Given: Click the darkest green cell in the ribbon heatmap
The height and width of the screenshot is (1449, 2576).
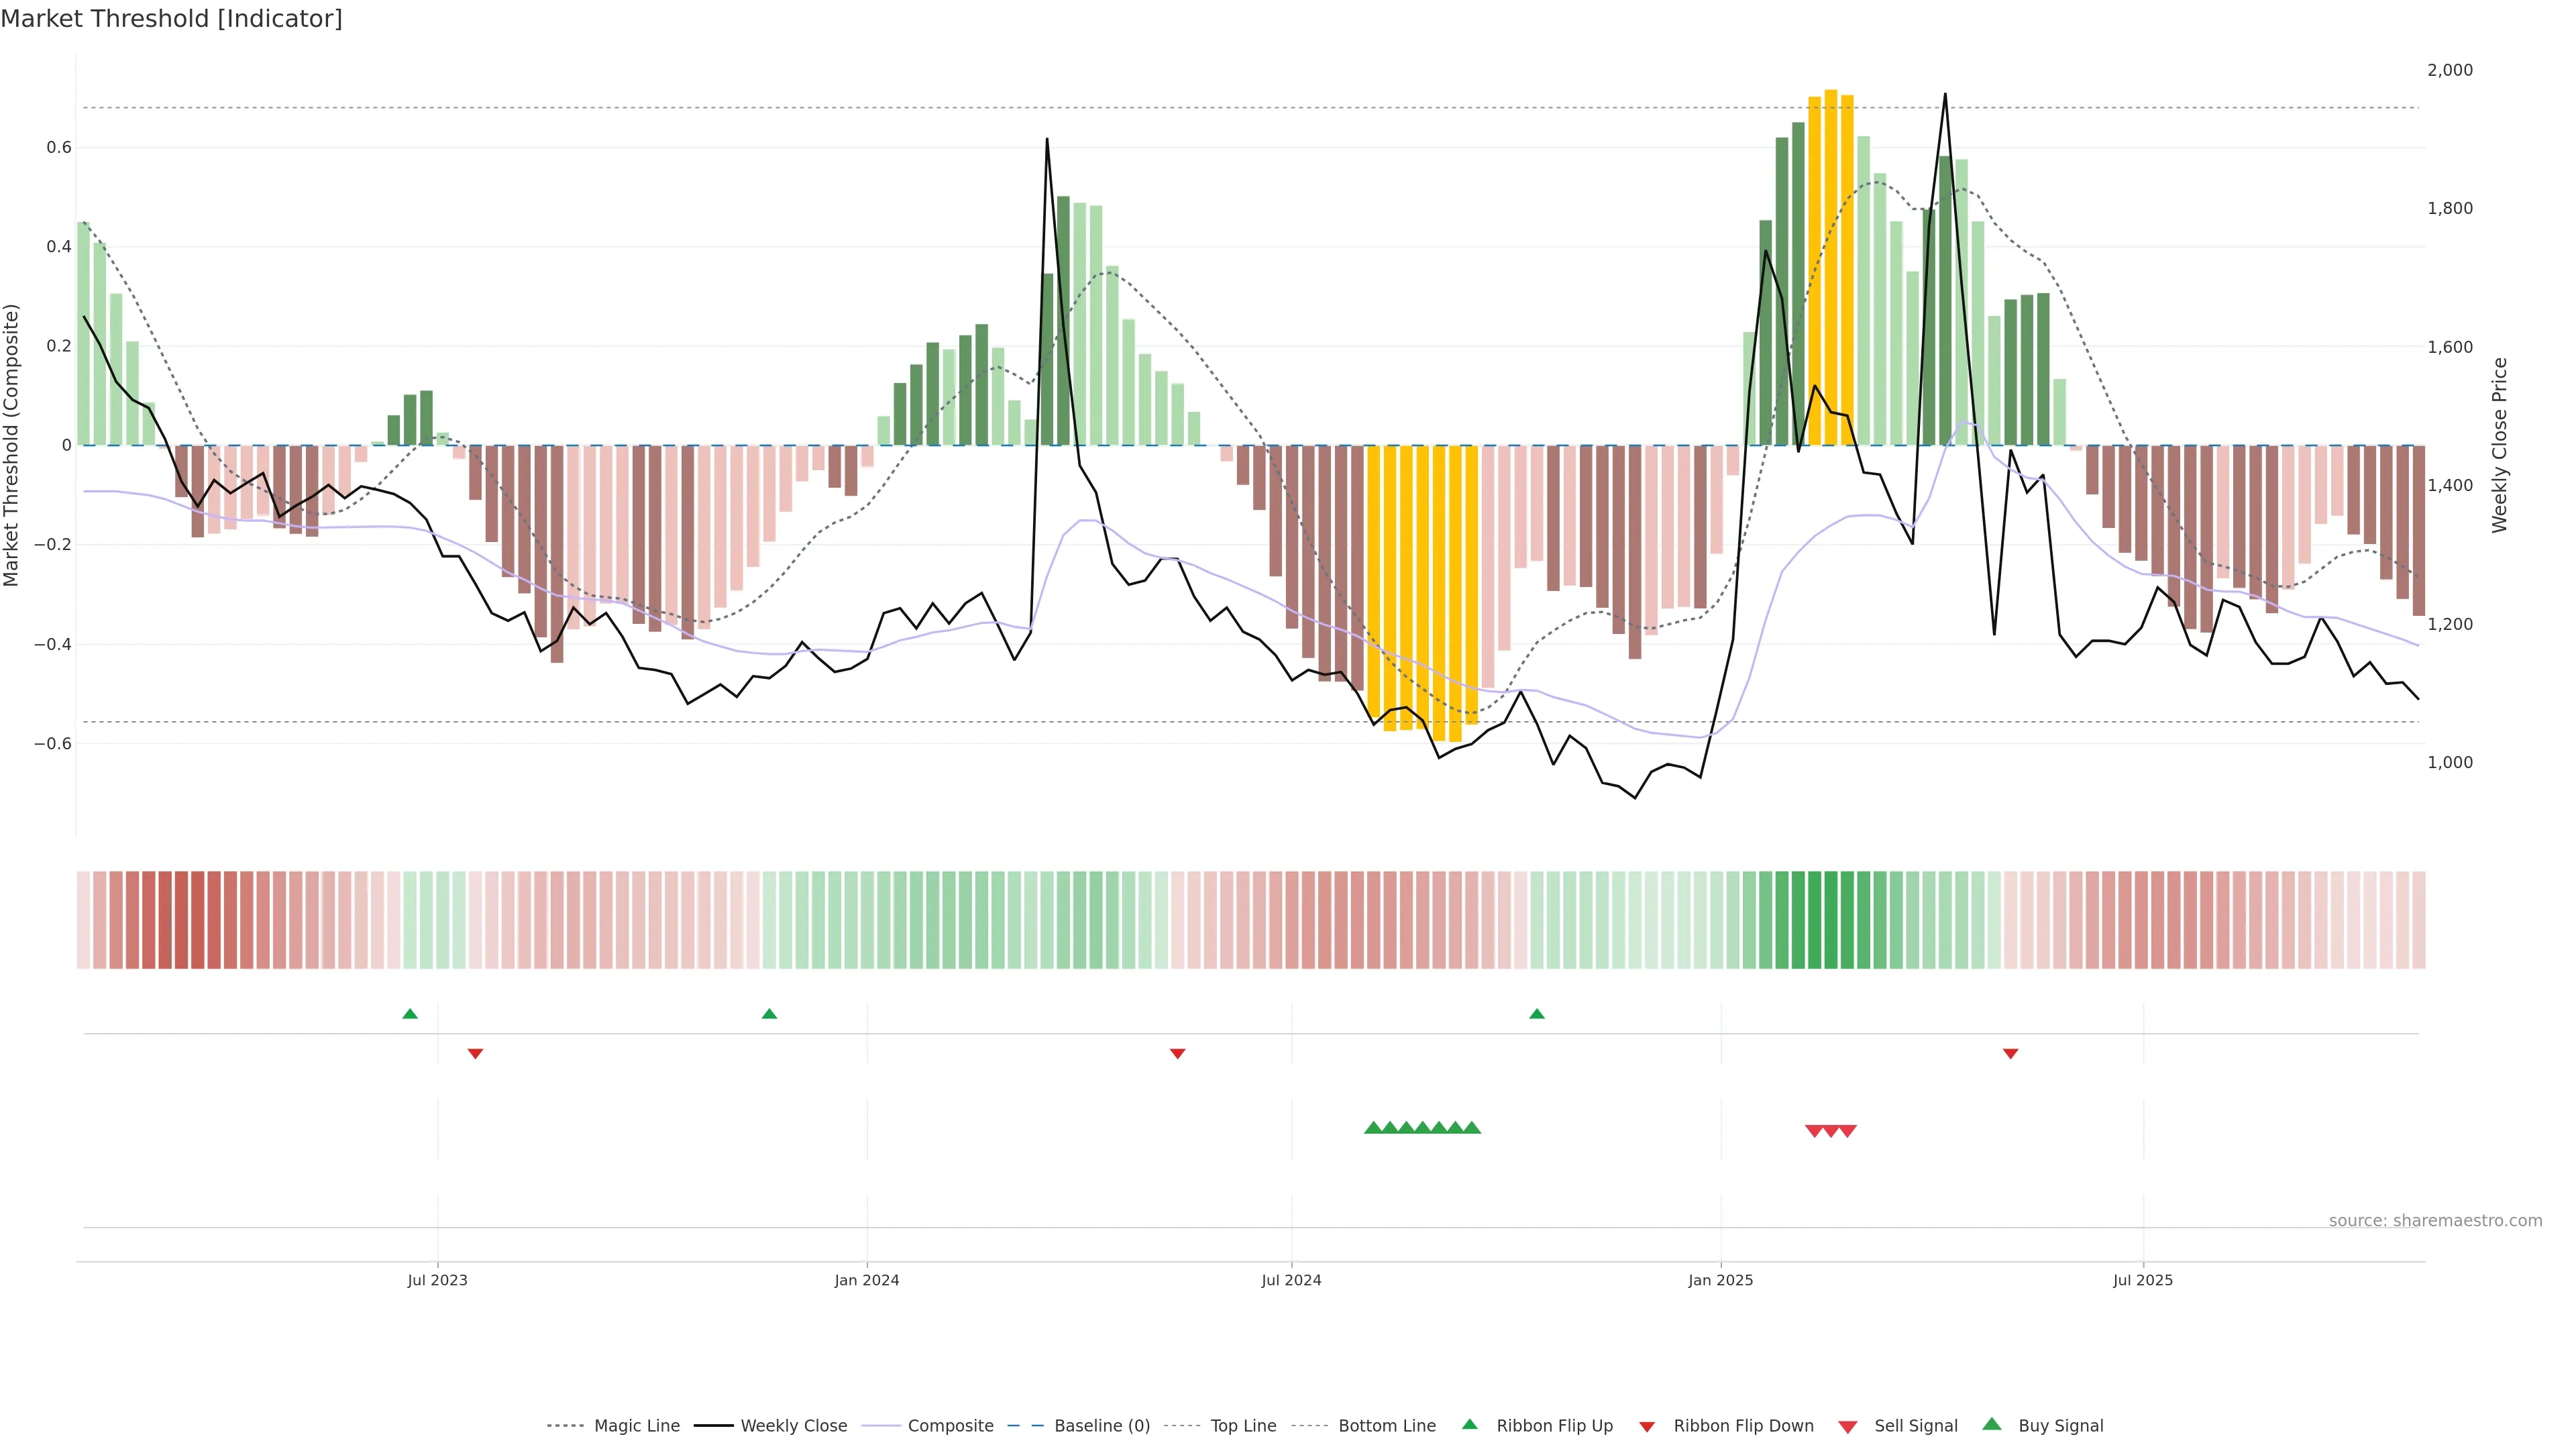Looking at the screenshot, I should (1814, 920).
